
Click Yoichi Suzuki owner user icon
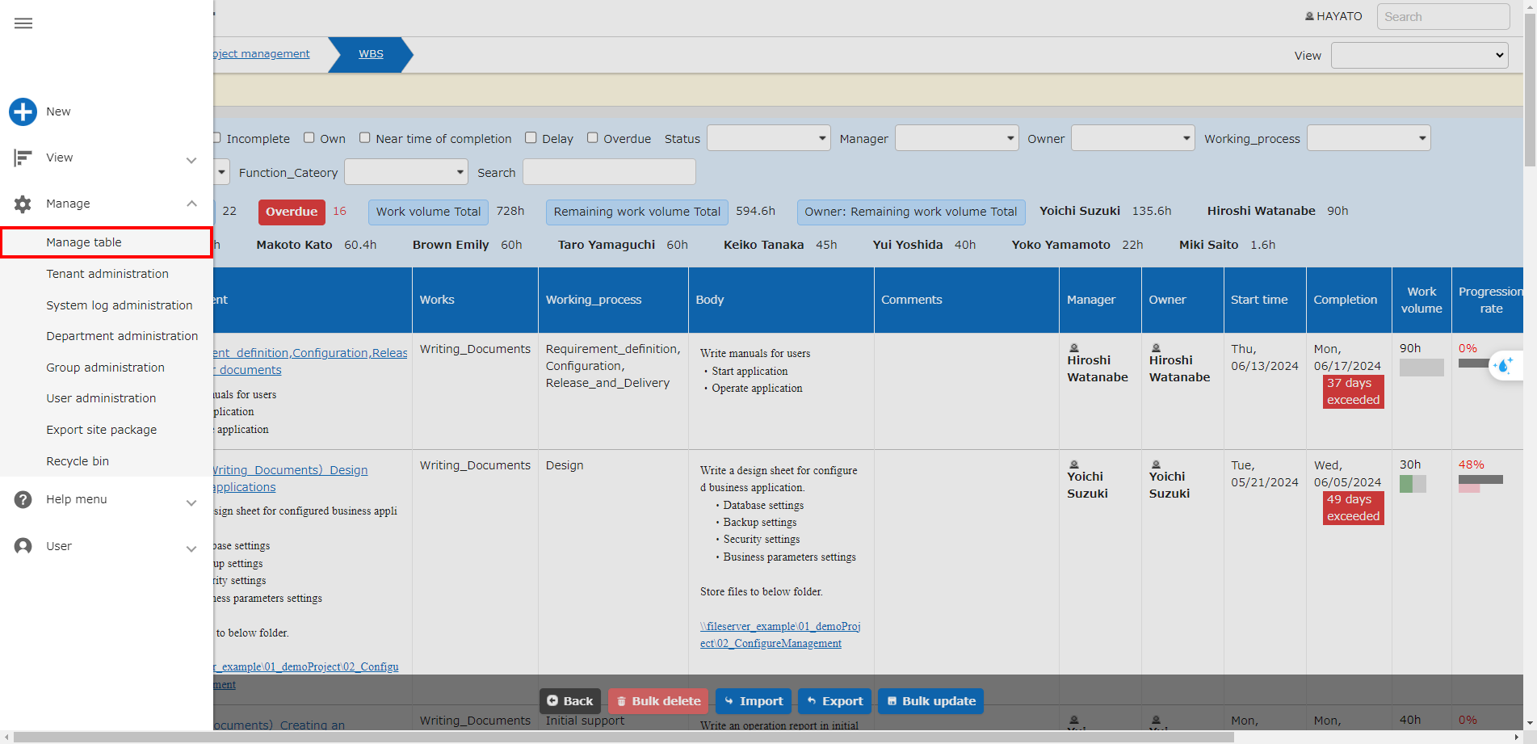pos(1156,464)
